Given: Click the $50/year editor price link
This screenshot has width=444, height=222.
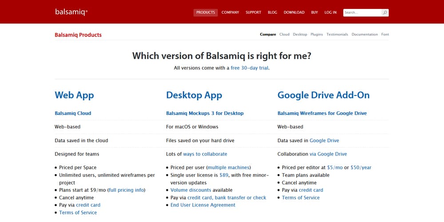Looking at the screenshot, I should click(361, 167).
